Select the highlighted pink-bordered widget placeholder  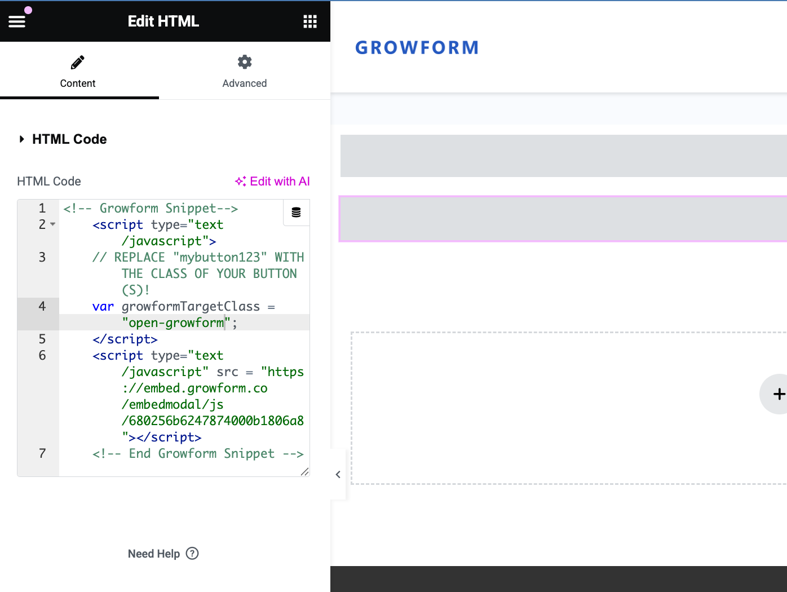point(563,219)
